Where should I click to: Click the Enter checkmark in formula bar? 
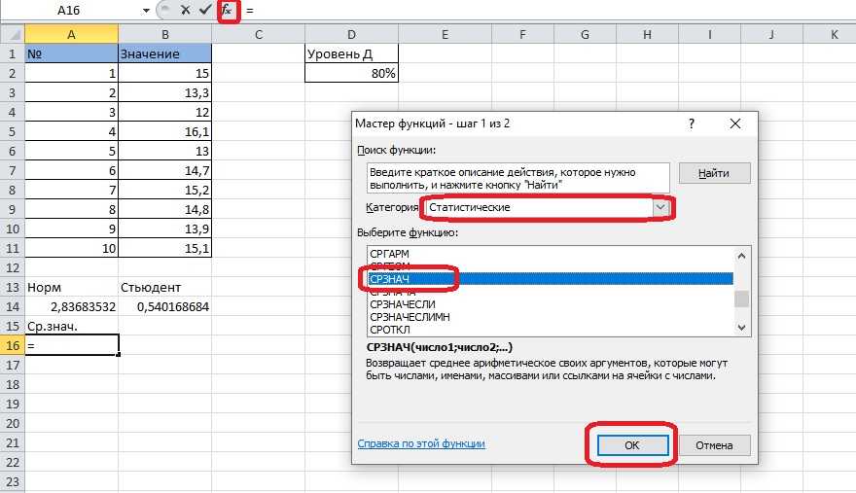pos(204,11)
